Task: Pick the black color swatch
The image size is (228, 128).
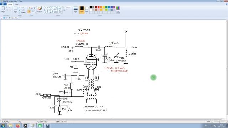Action: 91,7
